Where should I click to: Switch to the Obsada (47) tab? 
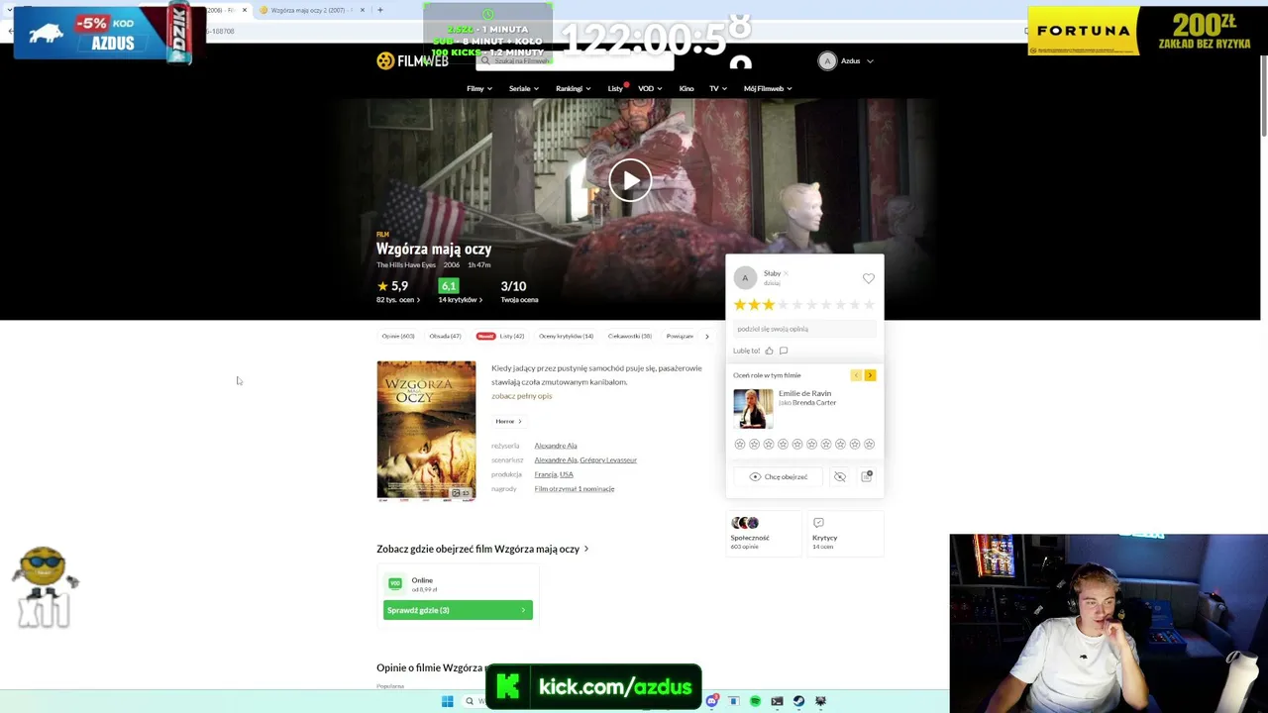coord(445,337)
